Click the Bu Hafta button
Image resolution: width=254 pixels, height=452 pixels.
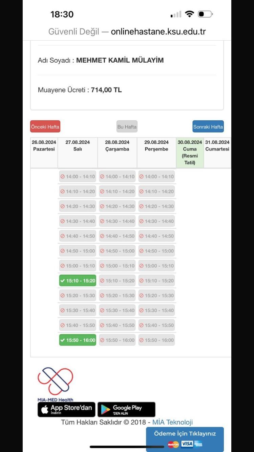[127, 127]
